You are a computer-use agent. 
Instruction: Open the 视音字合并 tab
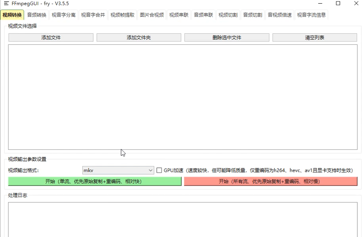pyautogui.click(x=93, y=15)
